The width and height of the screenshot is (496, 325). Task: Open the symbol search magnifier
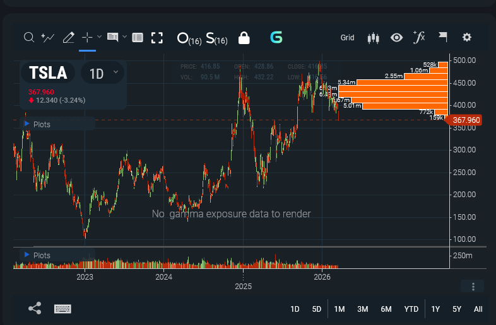coord(29,37)
